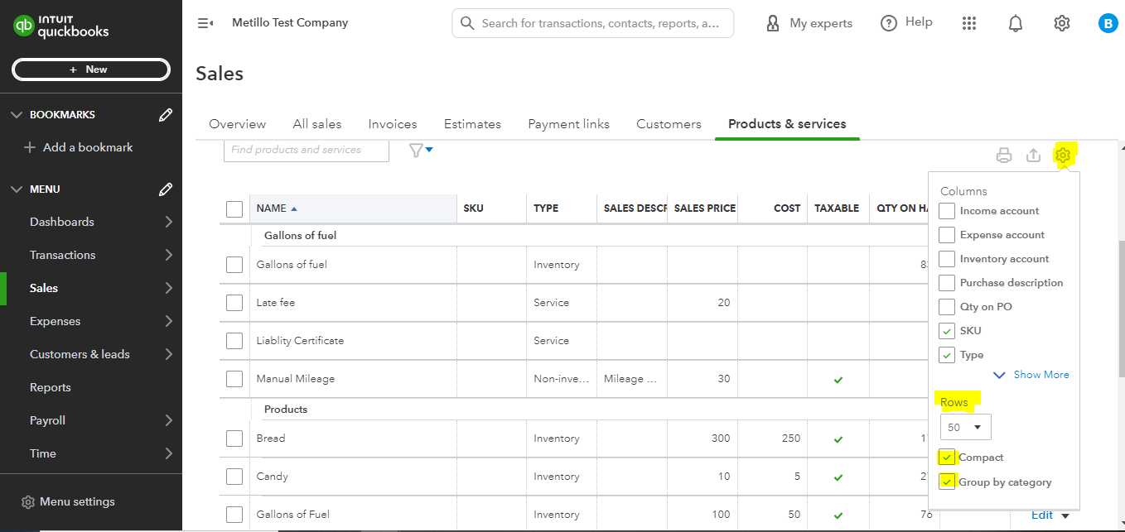Edit bookmarks with the pencil icon
This screenshot has width=1125, height=532.
[166, 115]
